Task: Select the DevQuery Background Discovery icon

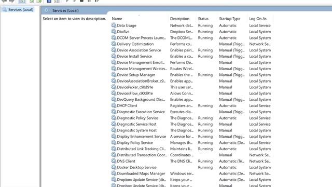Action: 114,99
